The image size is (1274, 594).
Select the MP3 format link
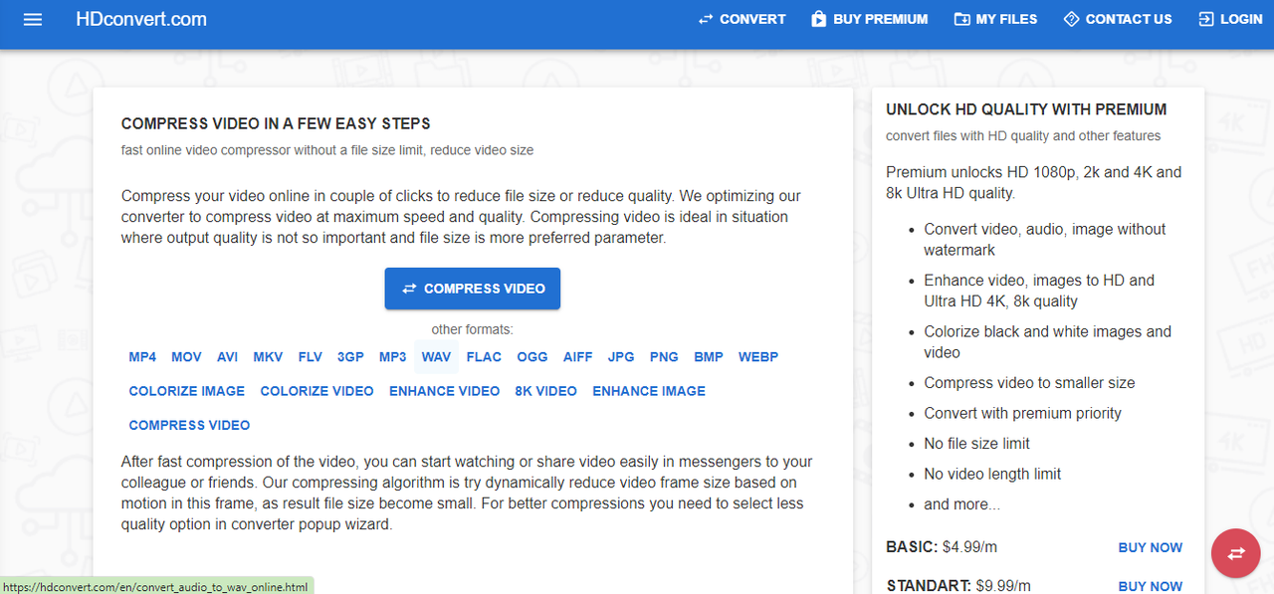click(392, 357)
